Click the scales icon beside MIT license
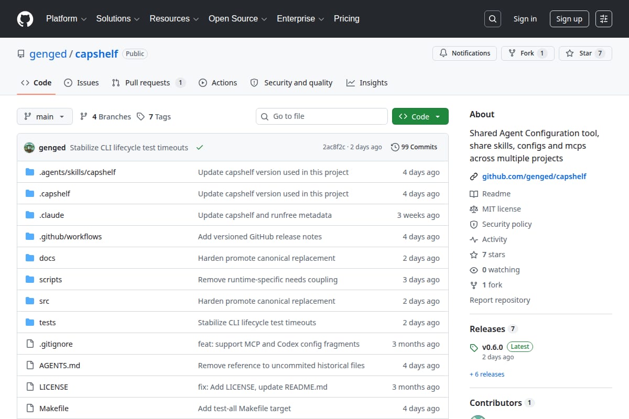The image size is (629, 419). pos(474,209)
